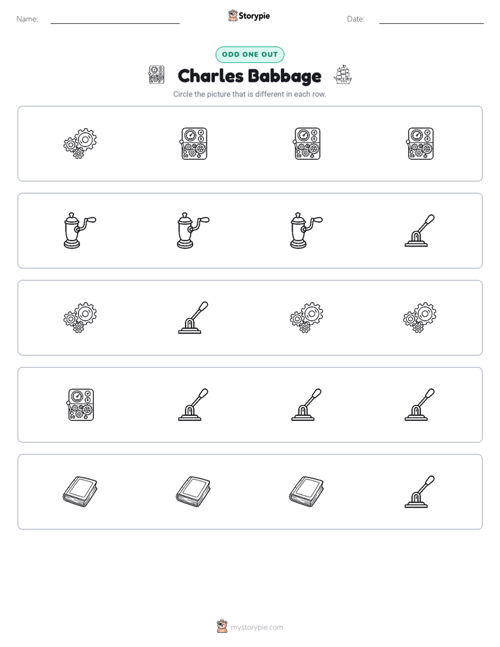Click the Date input line
Screen dimensions: 500x647
point(431,20)
